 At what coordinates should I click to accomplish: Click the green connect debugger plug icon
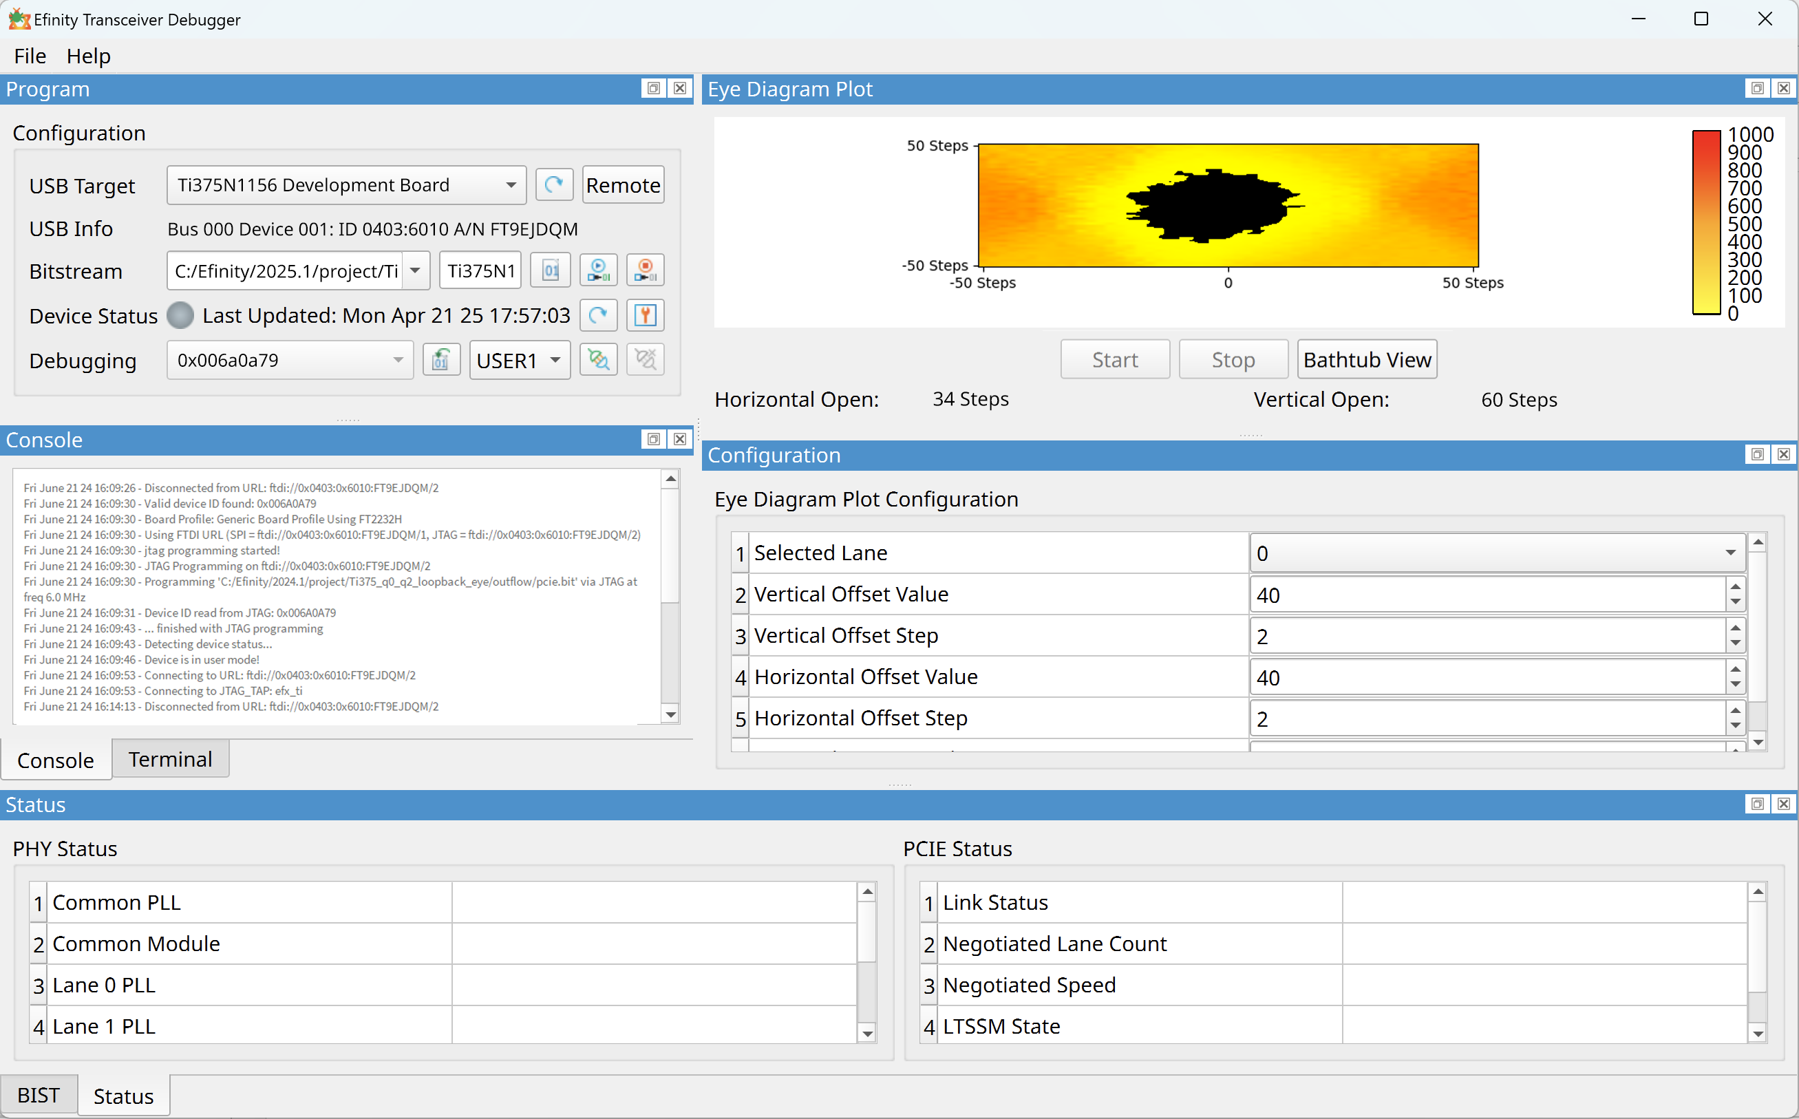[598, 361]
